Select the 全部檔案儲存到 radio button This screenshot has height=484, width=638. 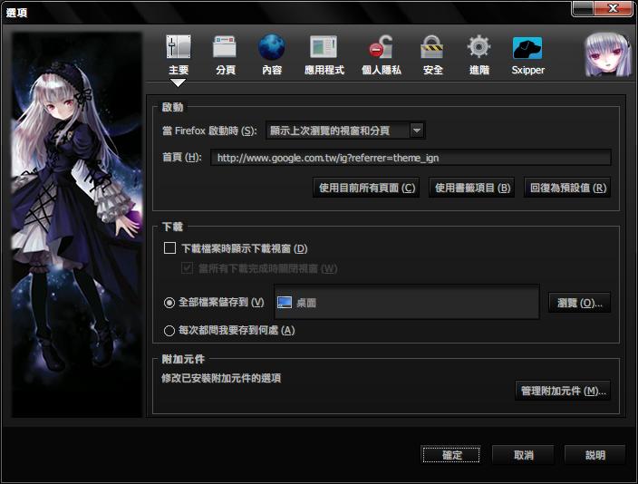[169, 303]
